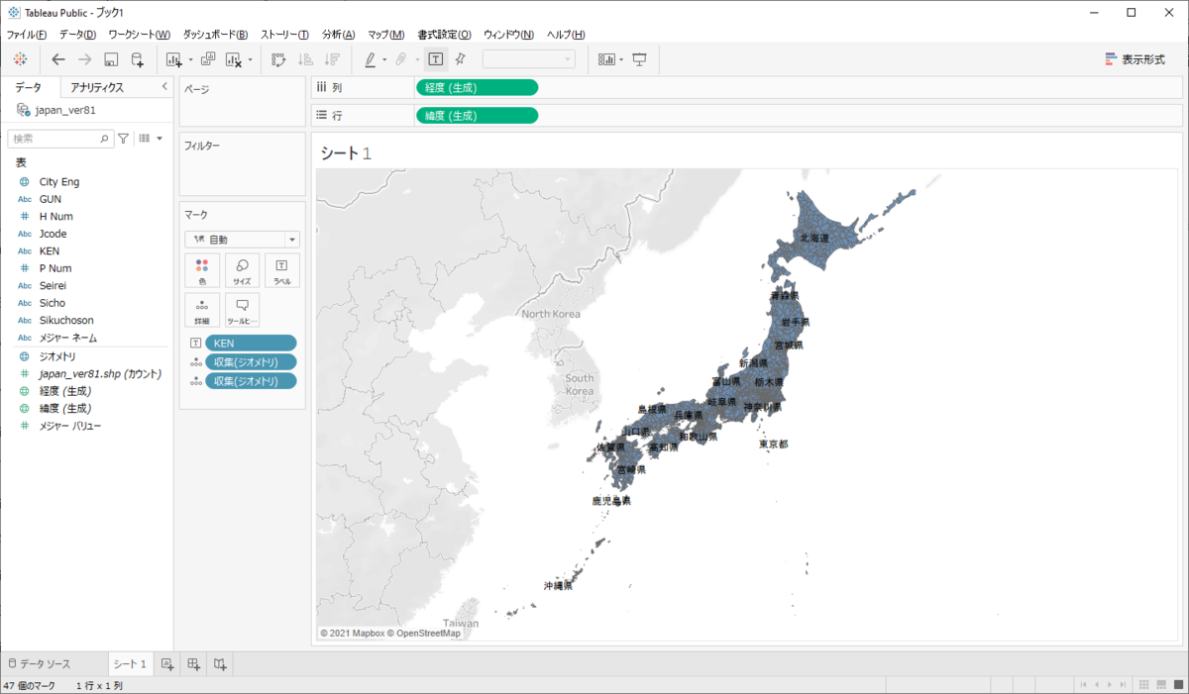This screenshot has height=694, width=1189.
Task: Open the マップ(M) menu
Action: pos(385,35)
